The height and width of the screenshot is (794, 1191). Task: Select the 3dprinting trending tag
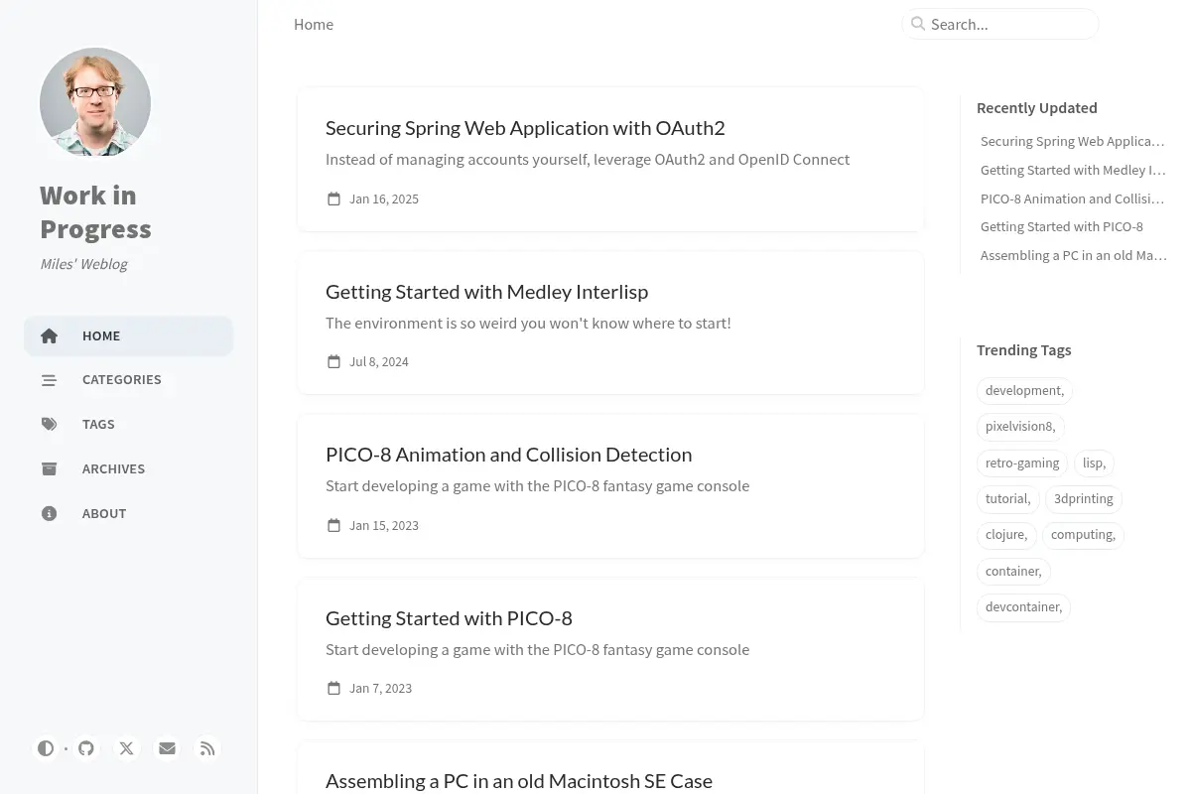pyautogui.click(x=1084, y=498)
